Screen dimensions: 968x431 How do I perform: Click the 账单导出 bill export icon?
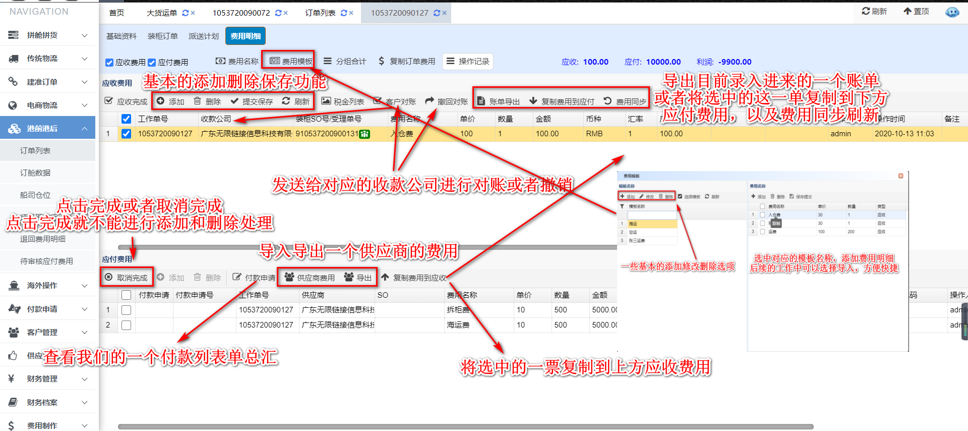(481, 101)
